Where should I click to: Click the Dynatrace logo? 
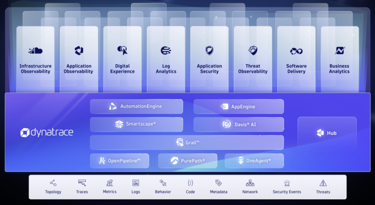[x=47, y=132]
